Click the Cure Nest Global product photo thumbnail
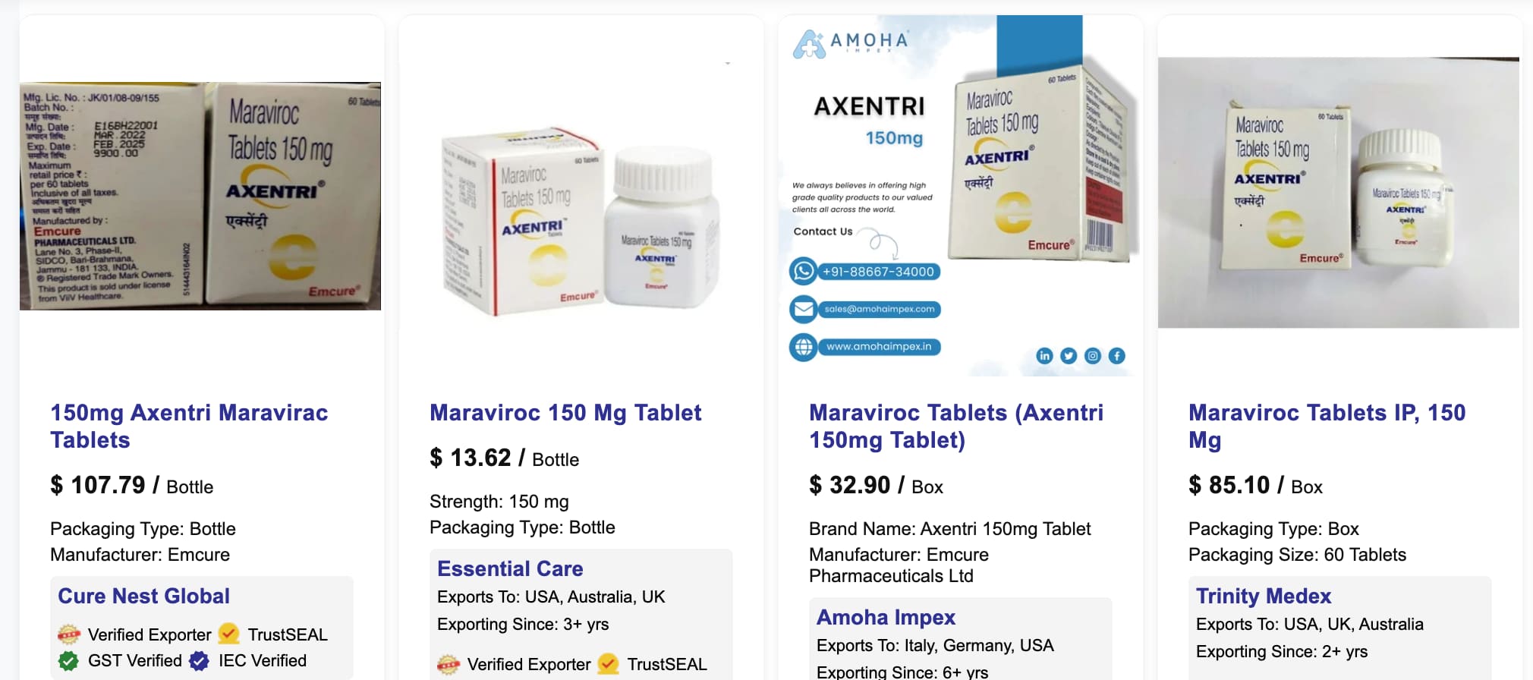The image size is (1533, 680). pos(200,196)
